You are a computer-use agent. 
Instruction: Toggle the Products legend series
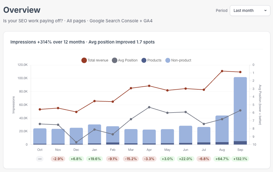tap(152, 60)
